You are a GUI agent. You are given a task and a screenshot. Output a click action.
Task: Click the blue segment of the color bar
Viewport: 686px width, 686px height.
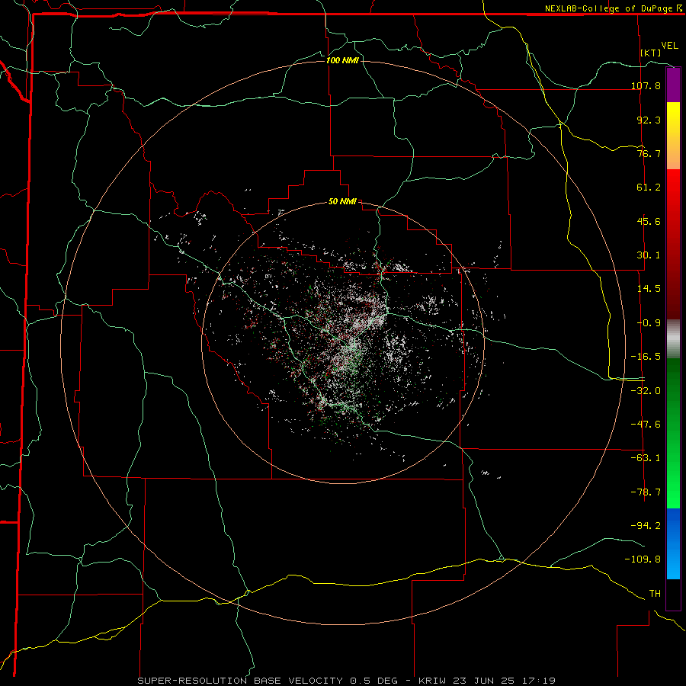click(673, 543)
